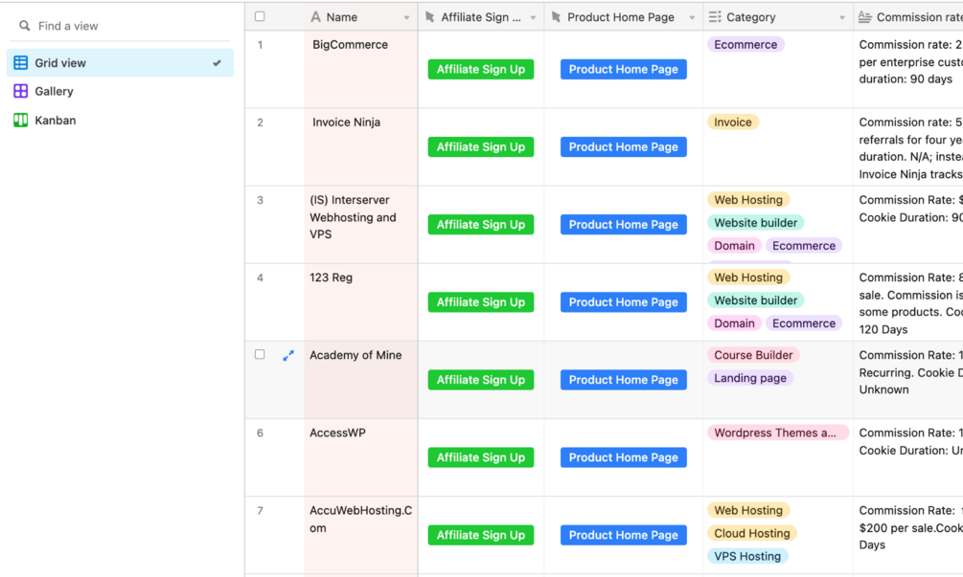Viewport: 963px width, 577px height.
Task: Check the Academy of Mine row checkbox
Action: 260,354
